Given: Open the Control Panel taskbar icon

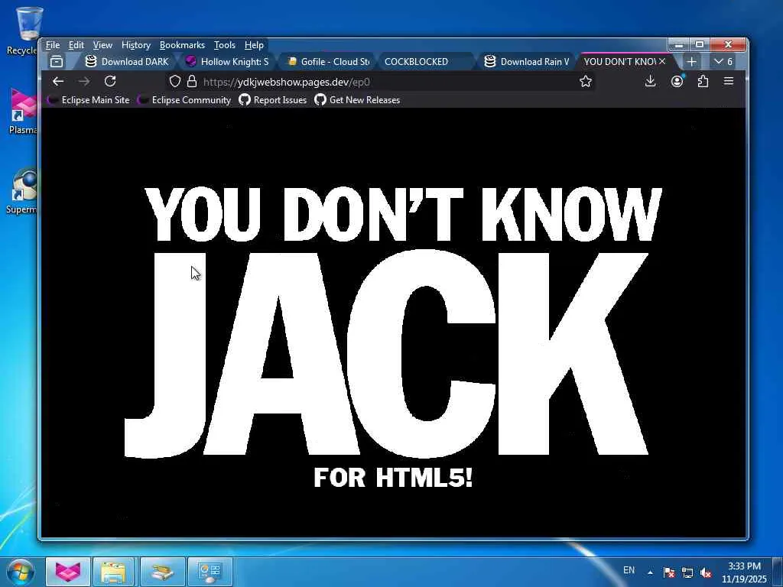Looking at the screenshot, I should click(210, 572).
